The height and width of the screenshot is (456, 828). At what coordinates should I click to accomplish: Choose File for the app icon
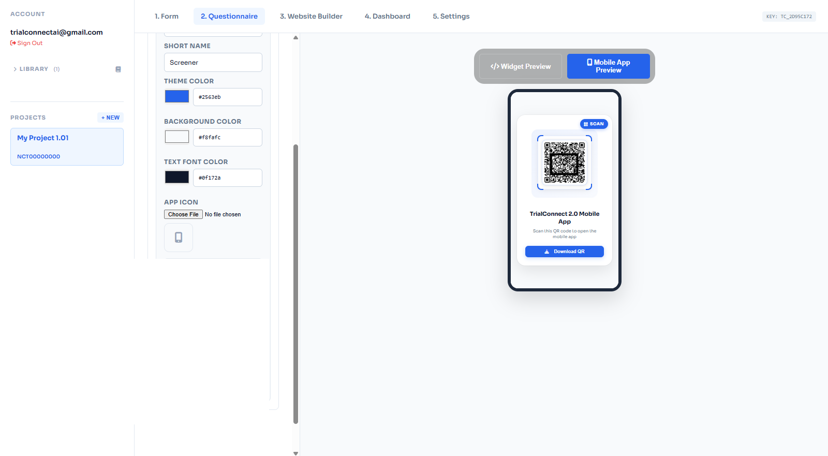click(x=183, y=214)
